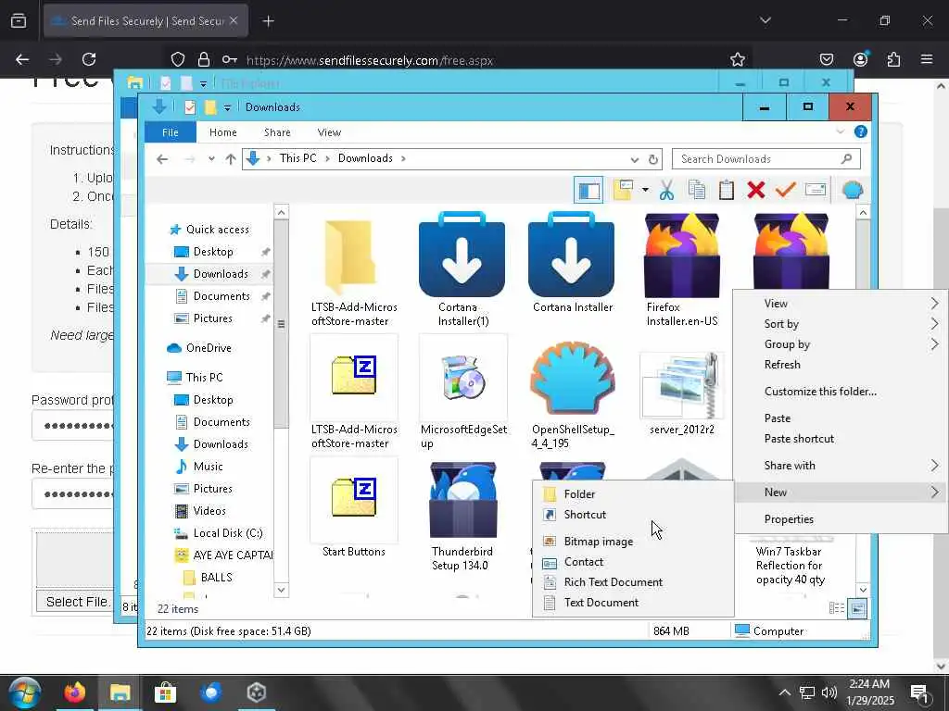Choose Text Document from New submenu

point(633,603)
